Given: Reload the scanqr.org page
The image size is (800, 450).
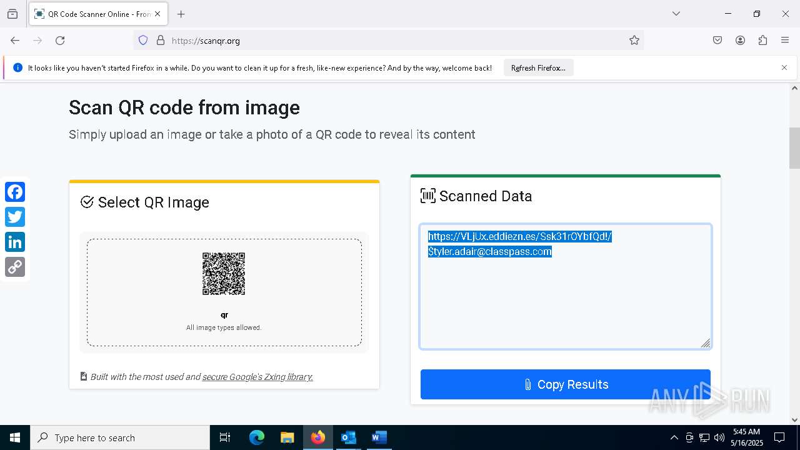Looking at the screenshot, I should coord(60,41).
